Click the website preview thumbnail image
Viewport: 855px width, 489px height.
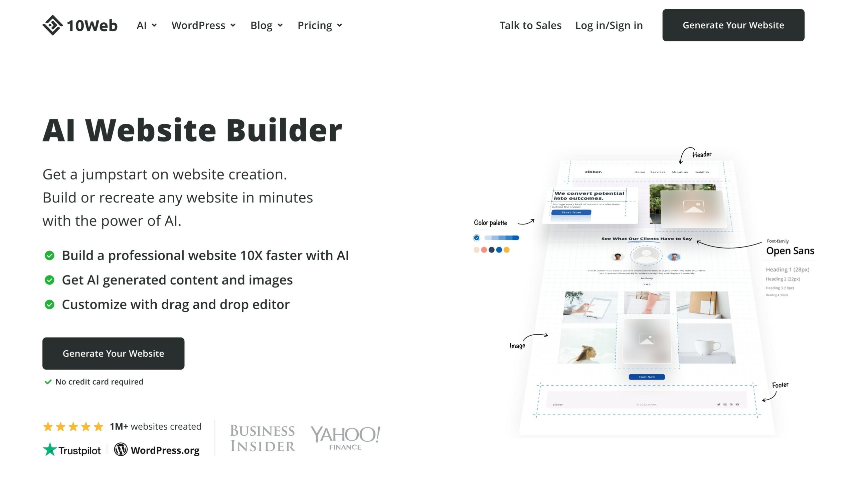pos(646,287)
